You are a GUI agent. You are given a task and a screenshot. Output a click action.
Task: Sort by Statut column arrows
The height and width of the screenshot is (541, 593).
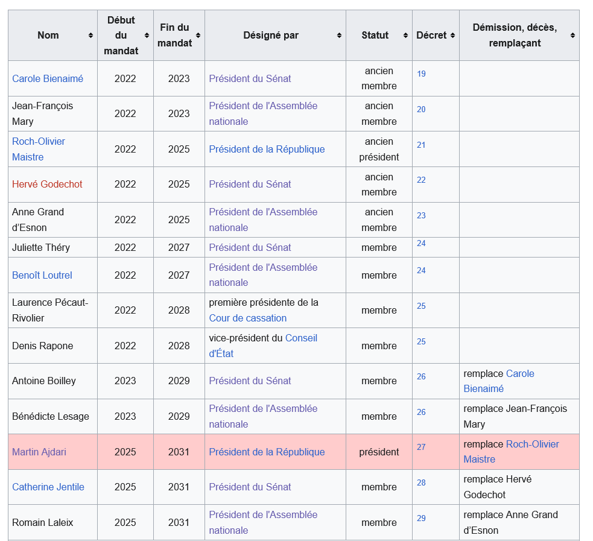(x=405, y=35)
